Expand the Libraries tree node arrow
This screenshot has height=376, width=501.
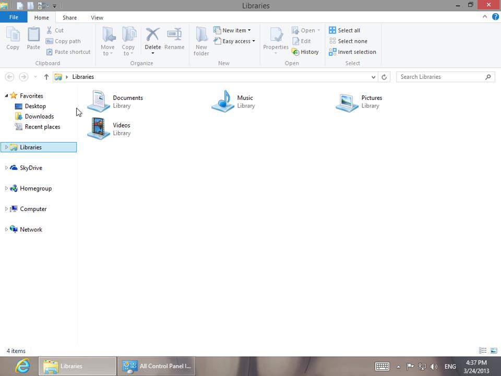6,147
